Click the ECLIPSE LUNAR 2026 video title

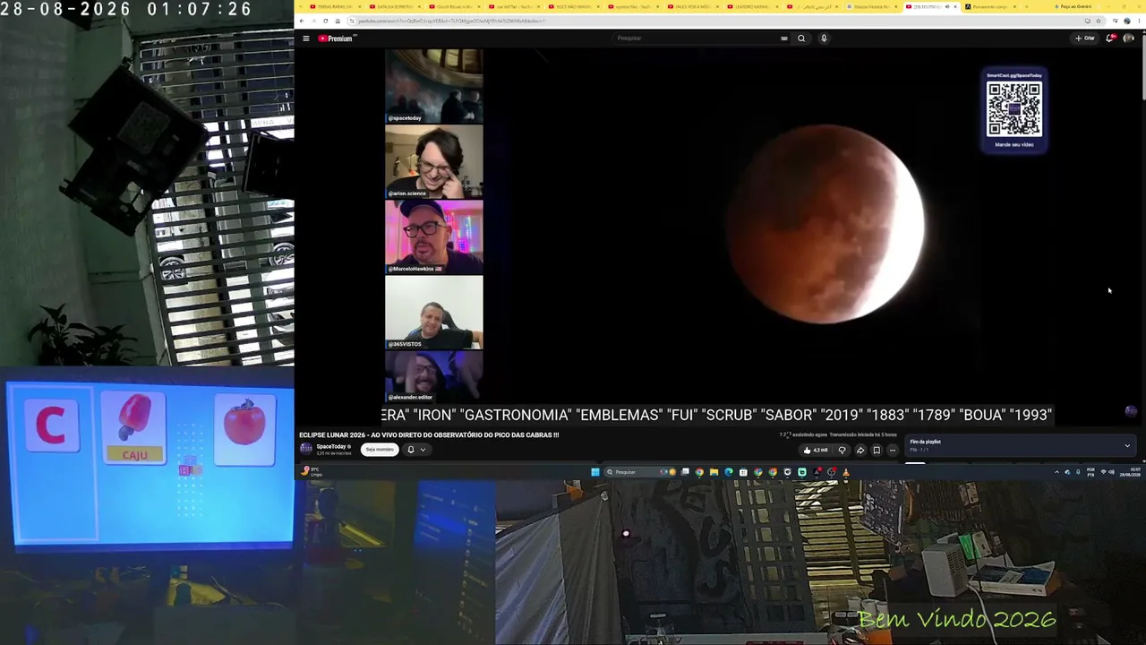(429, 435)
